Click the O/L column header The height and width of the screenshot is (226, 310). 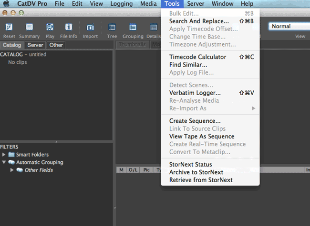[133, 170]
